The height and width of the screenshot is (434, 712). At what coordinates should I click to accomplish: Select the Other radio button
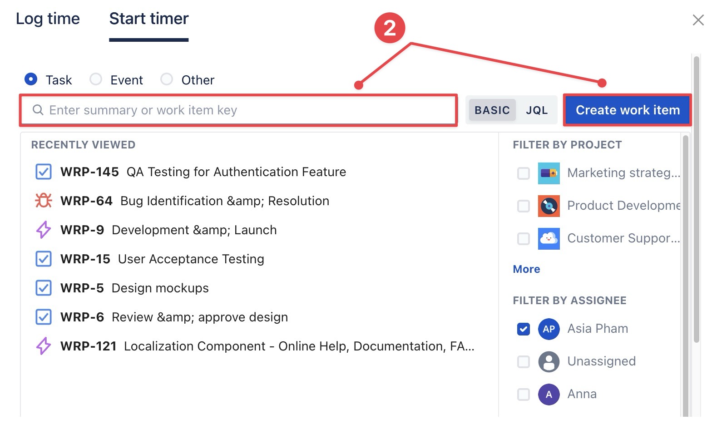point(167,79)
